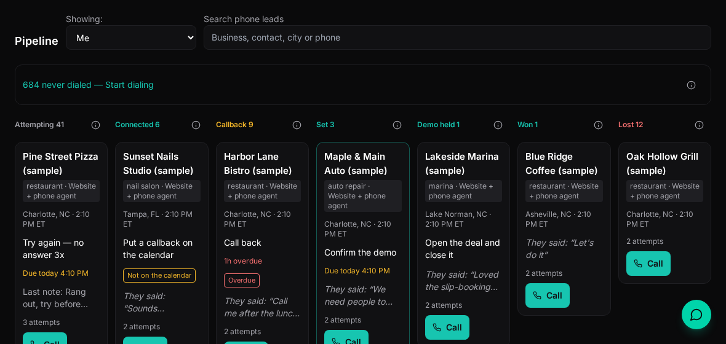Open Sunset Nails Studio (sample) card title
Viewport: 726px width, 344px height.
[x=158, y=163]
